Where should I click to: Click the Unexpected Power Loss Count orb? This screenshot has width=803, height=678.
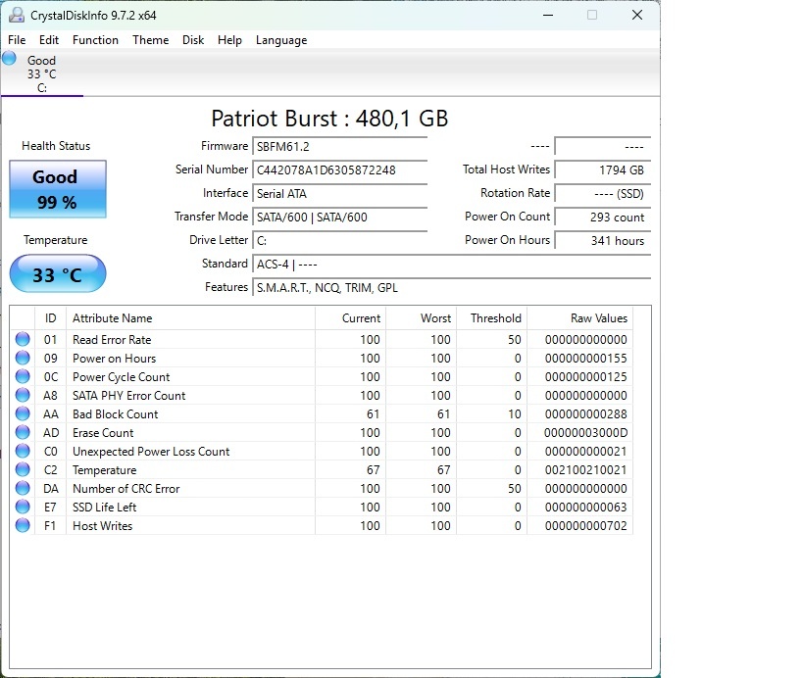(x=22, y=451)
